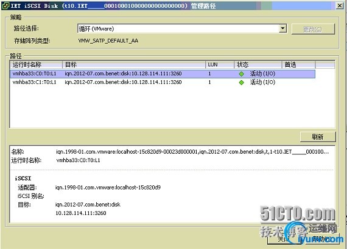
Task: Click green status diamond of vmhba33:C0:T0:L1 row
Action: (242, 74)
